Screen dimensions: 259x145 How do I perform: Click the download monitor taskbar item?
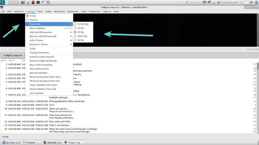coord(12,142)
